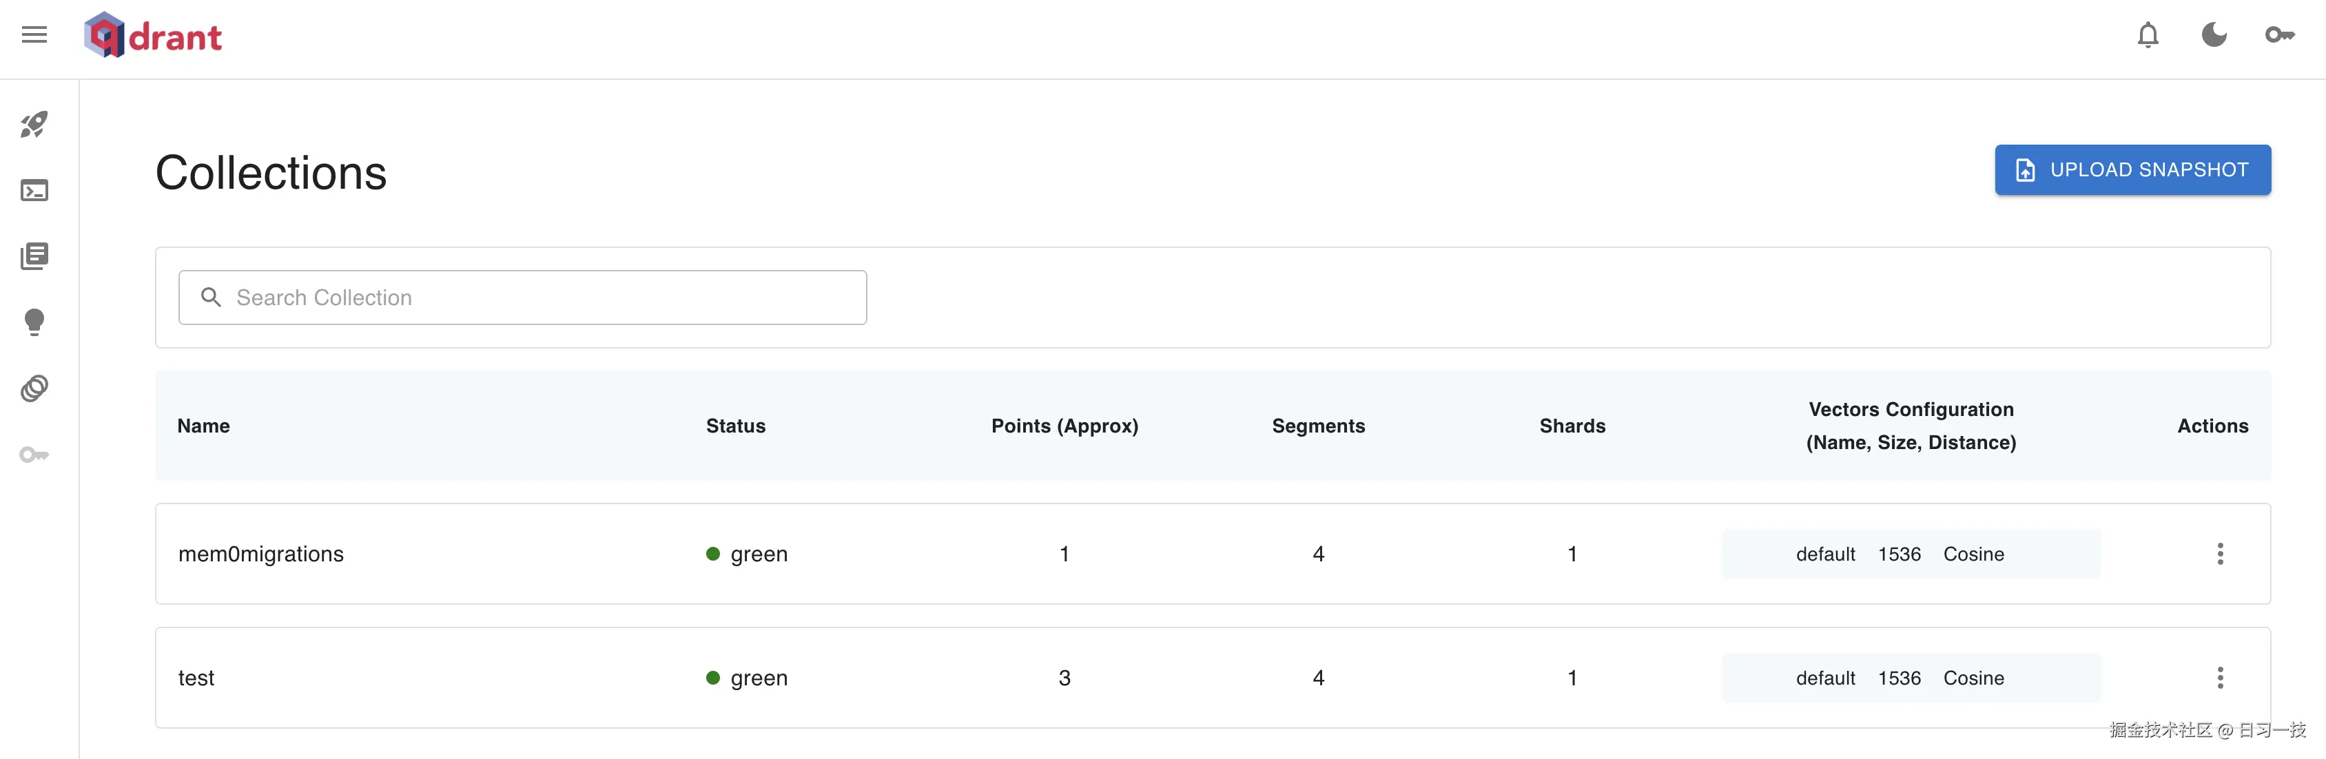Toggle the status indicator dot on mem0migrations row
The width and height of the screenshot is (2326, 759).
tap(714, 554)
